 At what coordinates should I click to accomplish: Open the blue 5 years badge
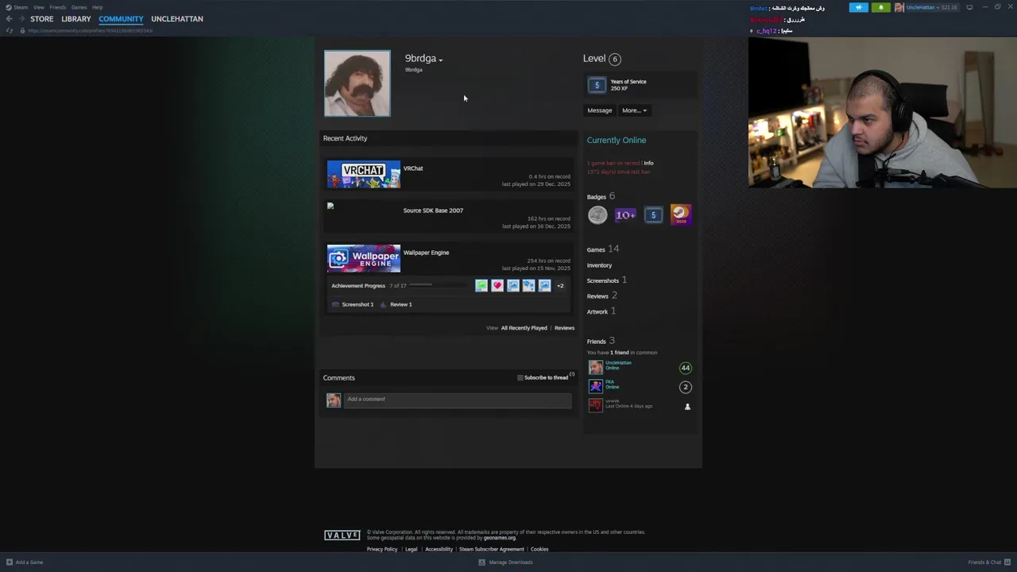pos(653,214)
